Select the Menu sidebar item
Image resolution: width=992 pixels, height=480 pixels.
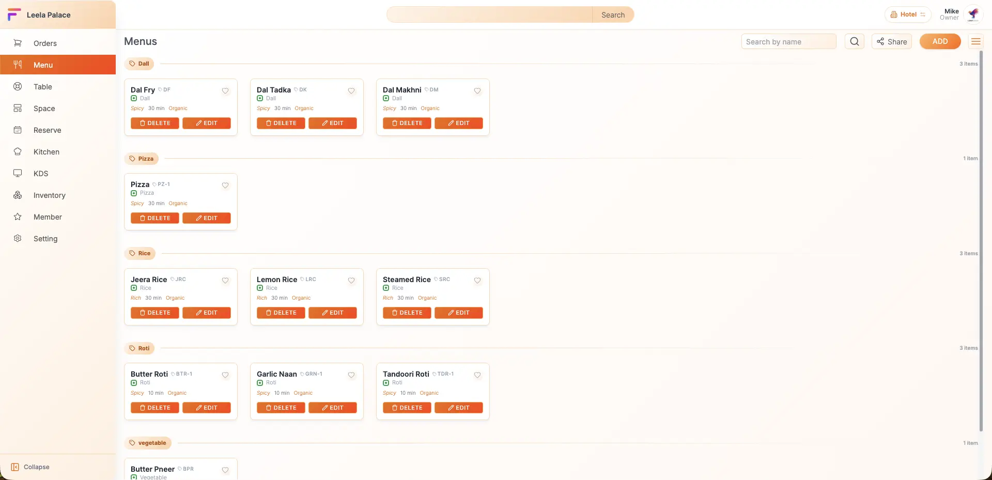(x=58, y=65)
